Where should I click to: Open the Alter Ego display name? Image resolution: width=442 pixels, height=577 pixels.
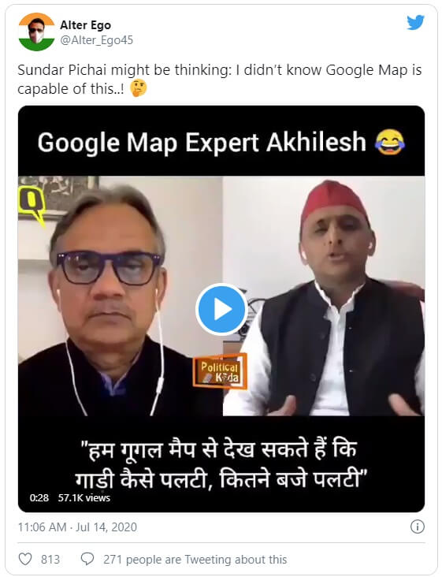[x=85, y=25]
